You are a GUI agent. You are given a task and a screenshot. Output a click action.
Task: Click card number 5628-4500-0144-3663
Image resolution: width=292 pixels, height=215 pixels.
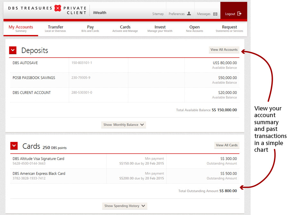point(29,163)
